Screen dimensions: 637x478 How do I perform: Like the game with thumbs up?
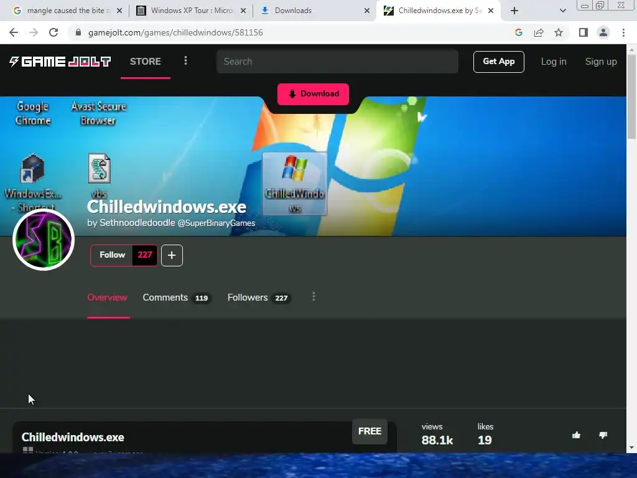(576, 435)
